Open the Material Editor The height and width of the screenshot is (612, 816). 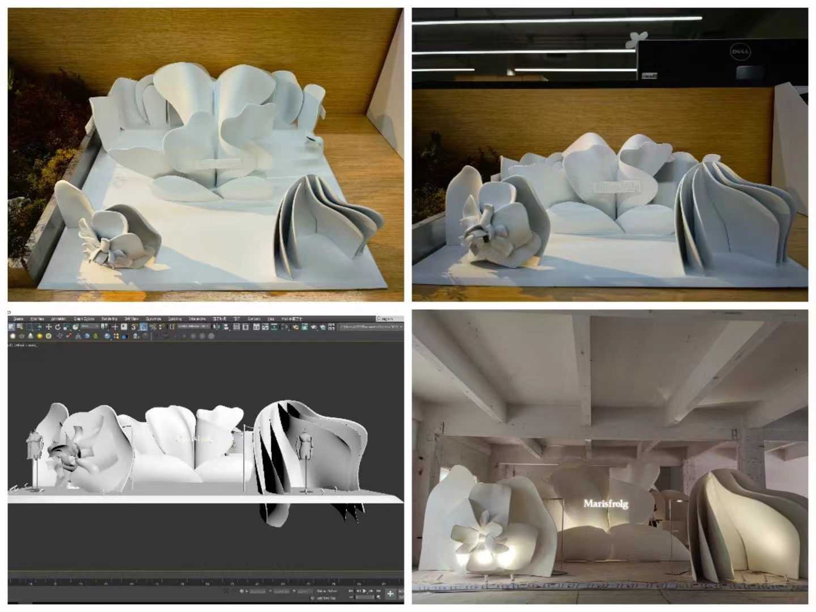click(285, 327)
